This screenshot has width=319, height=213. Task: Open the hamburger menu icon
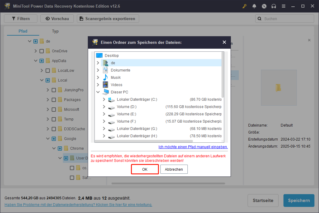283,6
